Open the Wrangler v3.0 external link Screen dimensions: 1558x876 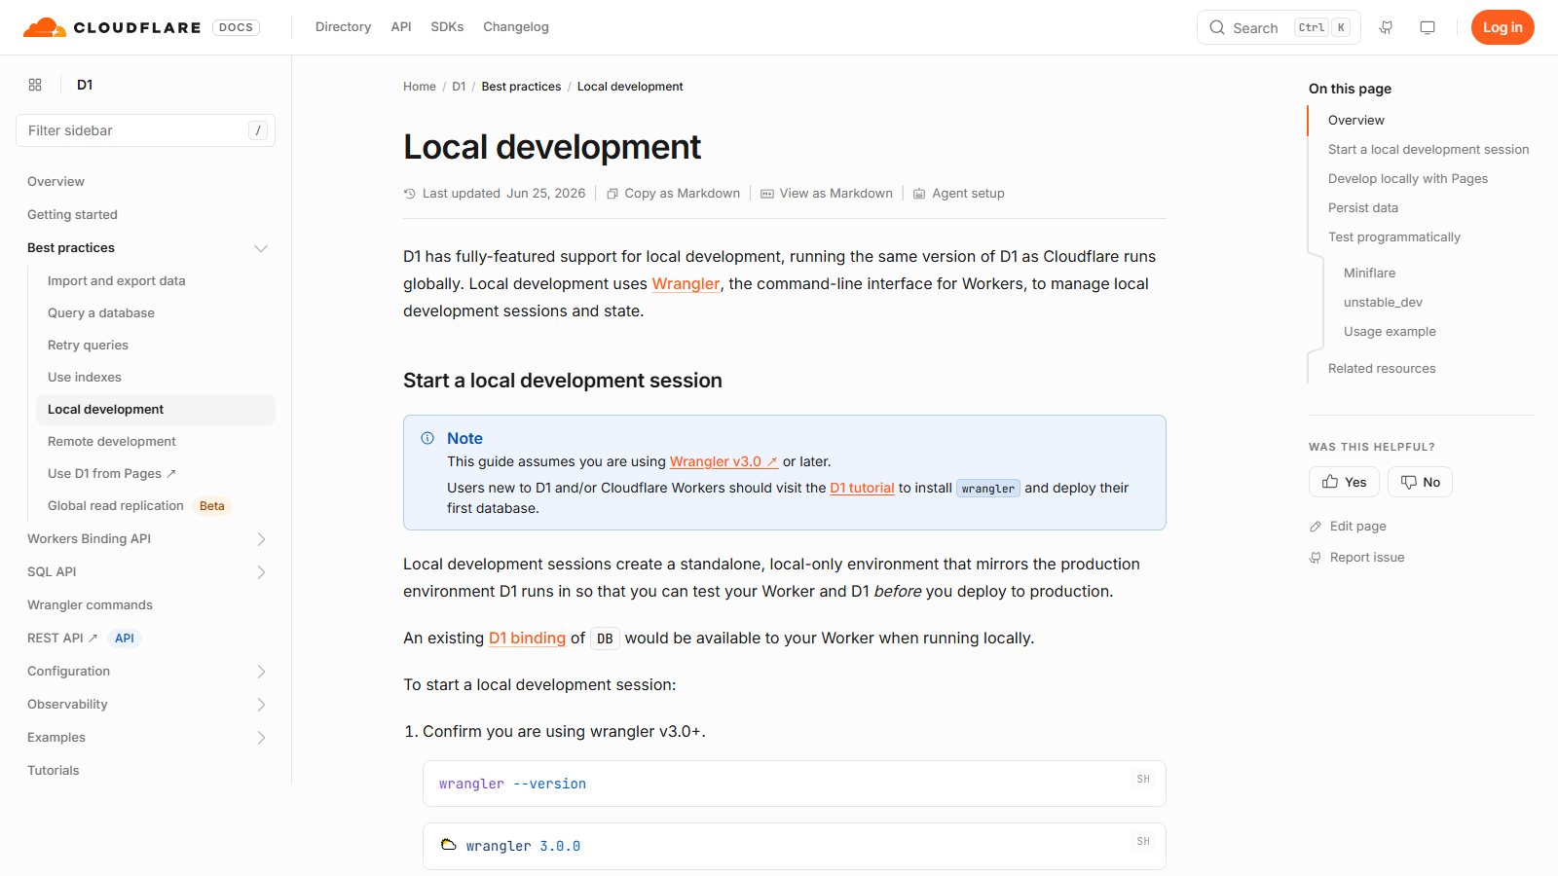[723, 461]
